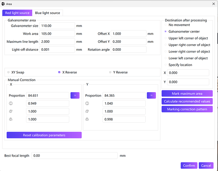Screen dimensions: 218x171
Task: Click X parallelogram value field 1.000
Action: (x=48, y=111)
